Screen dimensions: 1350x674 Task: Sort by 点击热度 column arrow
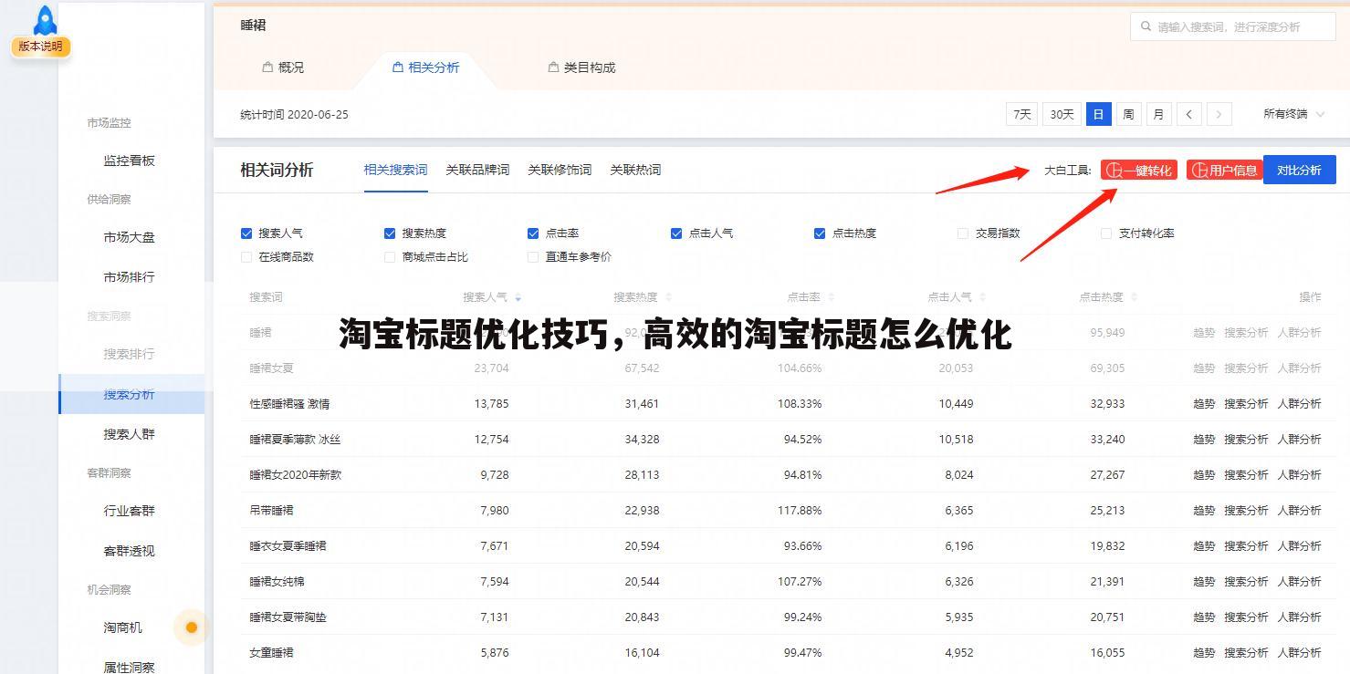tap(1134, 297)
